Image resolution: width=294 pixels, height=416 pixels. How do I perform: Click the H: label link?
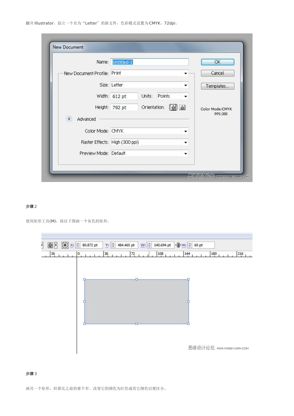[184, 245]
